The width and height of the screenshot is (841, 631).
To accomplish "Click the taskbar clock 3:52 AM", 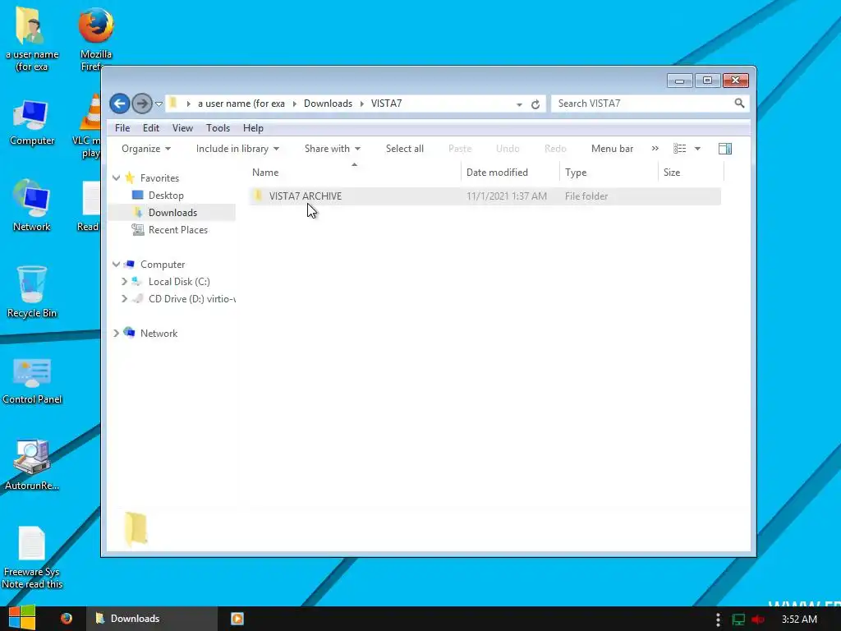I will 799,619.
